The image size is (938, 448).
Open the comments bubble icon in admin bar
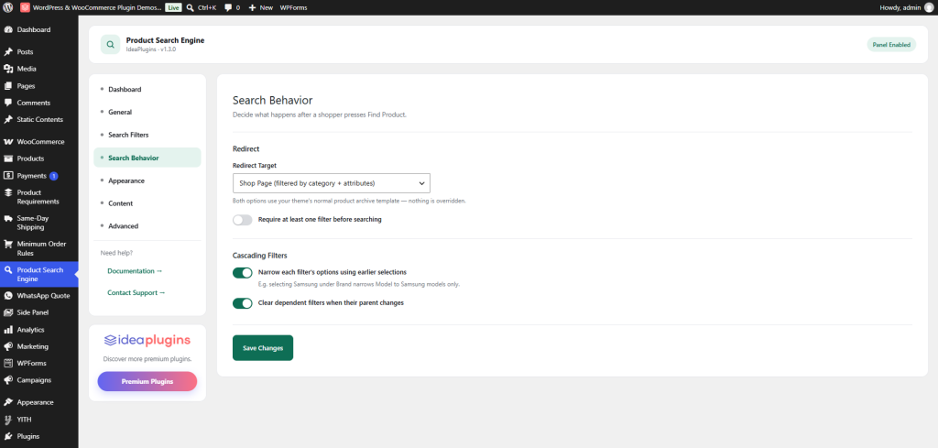coord(228,7)
